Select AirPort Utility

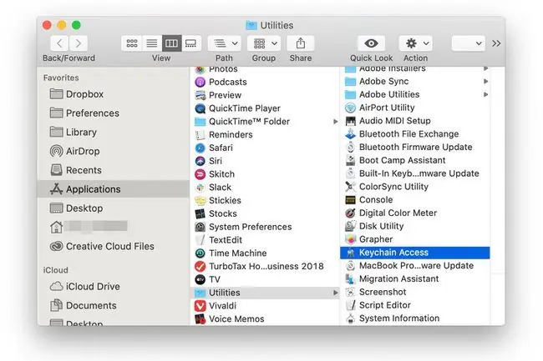415,108
